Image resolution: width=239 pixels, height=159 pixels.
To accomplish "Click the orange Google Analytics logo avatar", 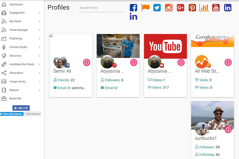I will [x=202, y=62].
